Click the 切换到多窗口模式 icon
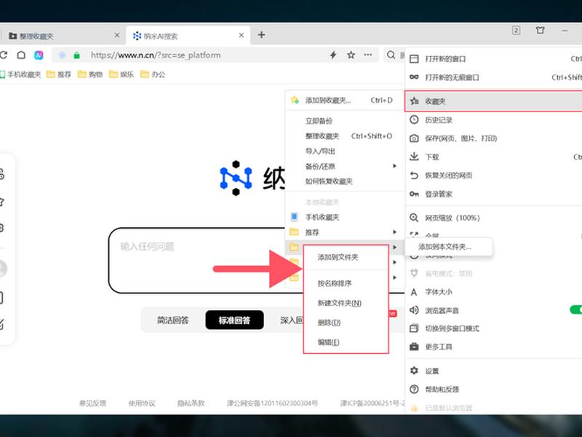 (414, 328)
